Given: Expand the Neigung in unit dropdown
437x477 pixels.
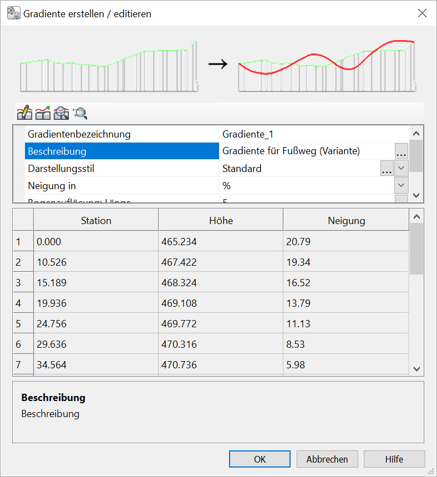Looking at the screenshot, I should tap(401, 186).
